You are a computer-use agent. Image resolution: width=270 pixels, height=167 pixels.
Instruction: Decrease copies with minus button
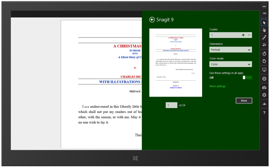point(249,35)
